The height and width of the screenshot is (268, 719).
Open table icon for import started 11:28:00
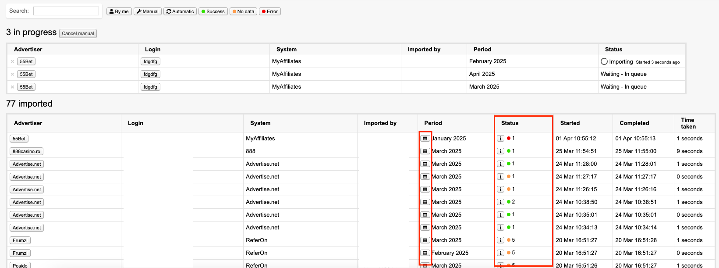point(425,164)
